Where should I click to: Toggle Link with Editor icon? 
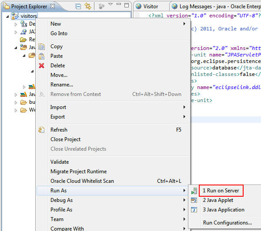click(x=88, y=6)
